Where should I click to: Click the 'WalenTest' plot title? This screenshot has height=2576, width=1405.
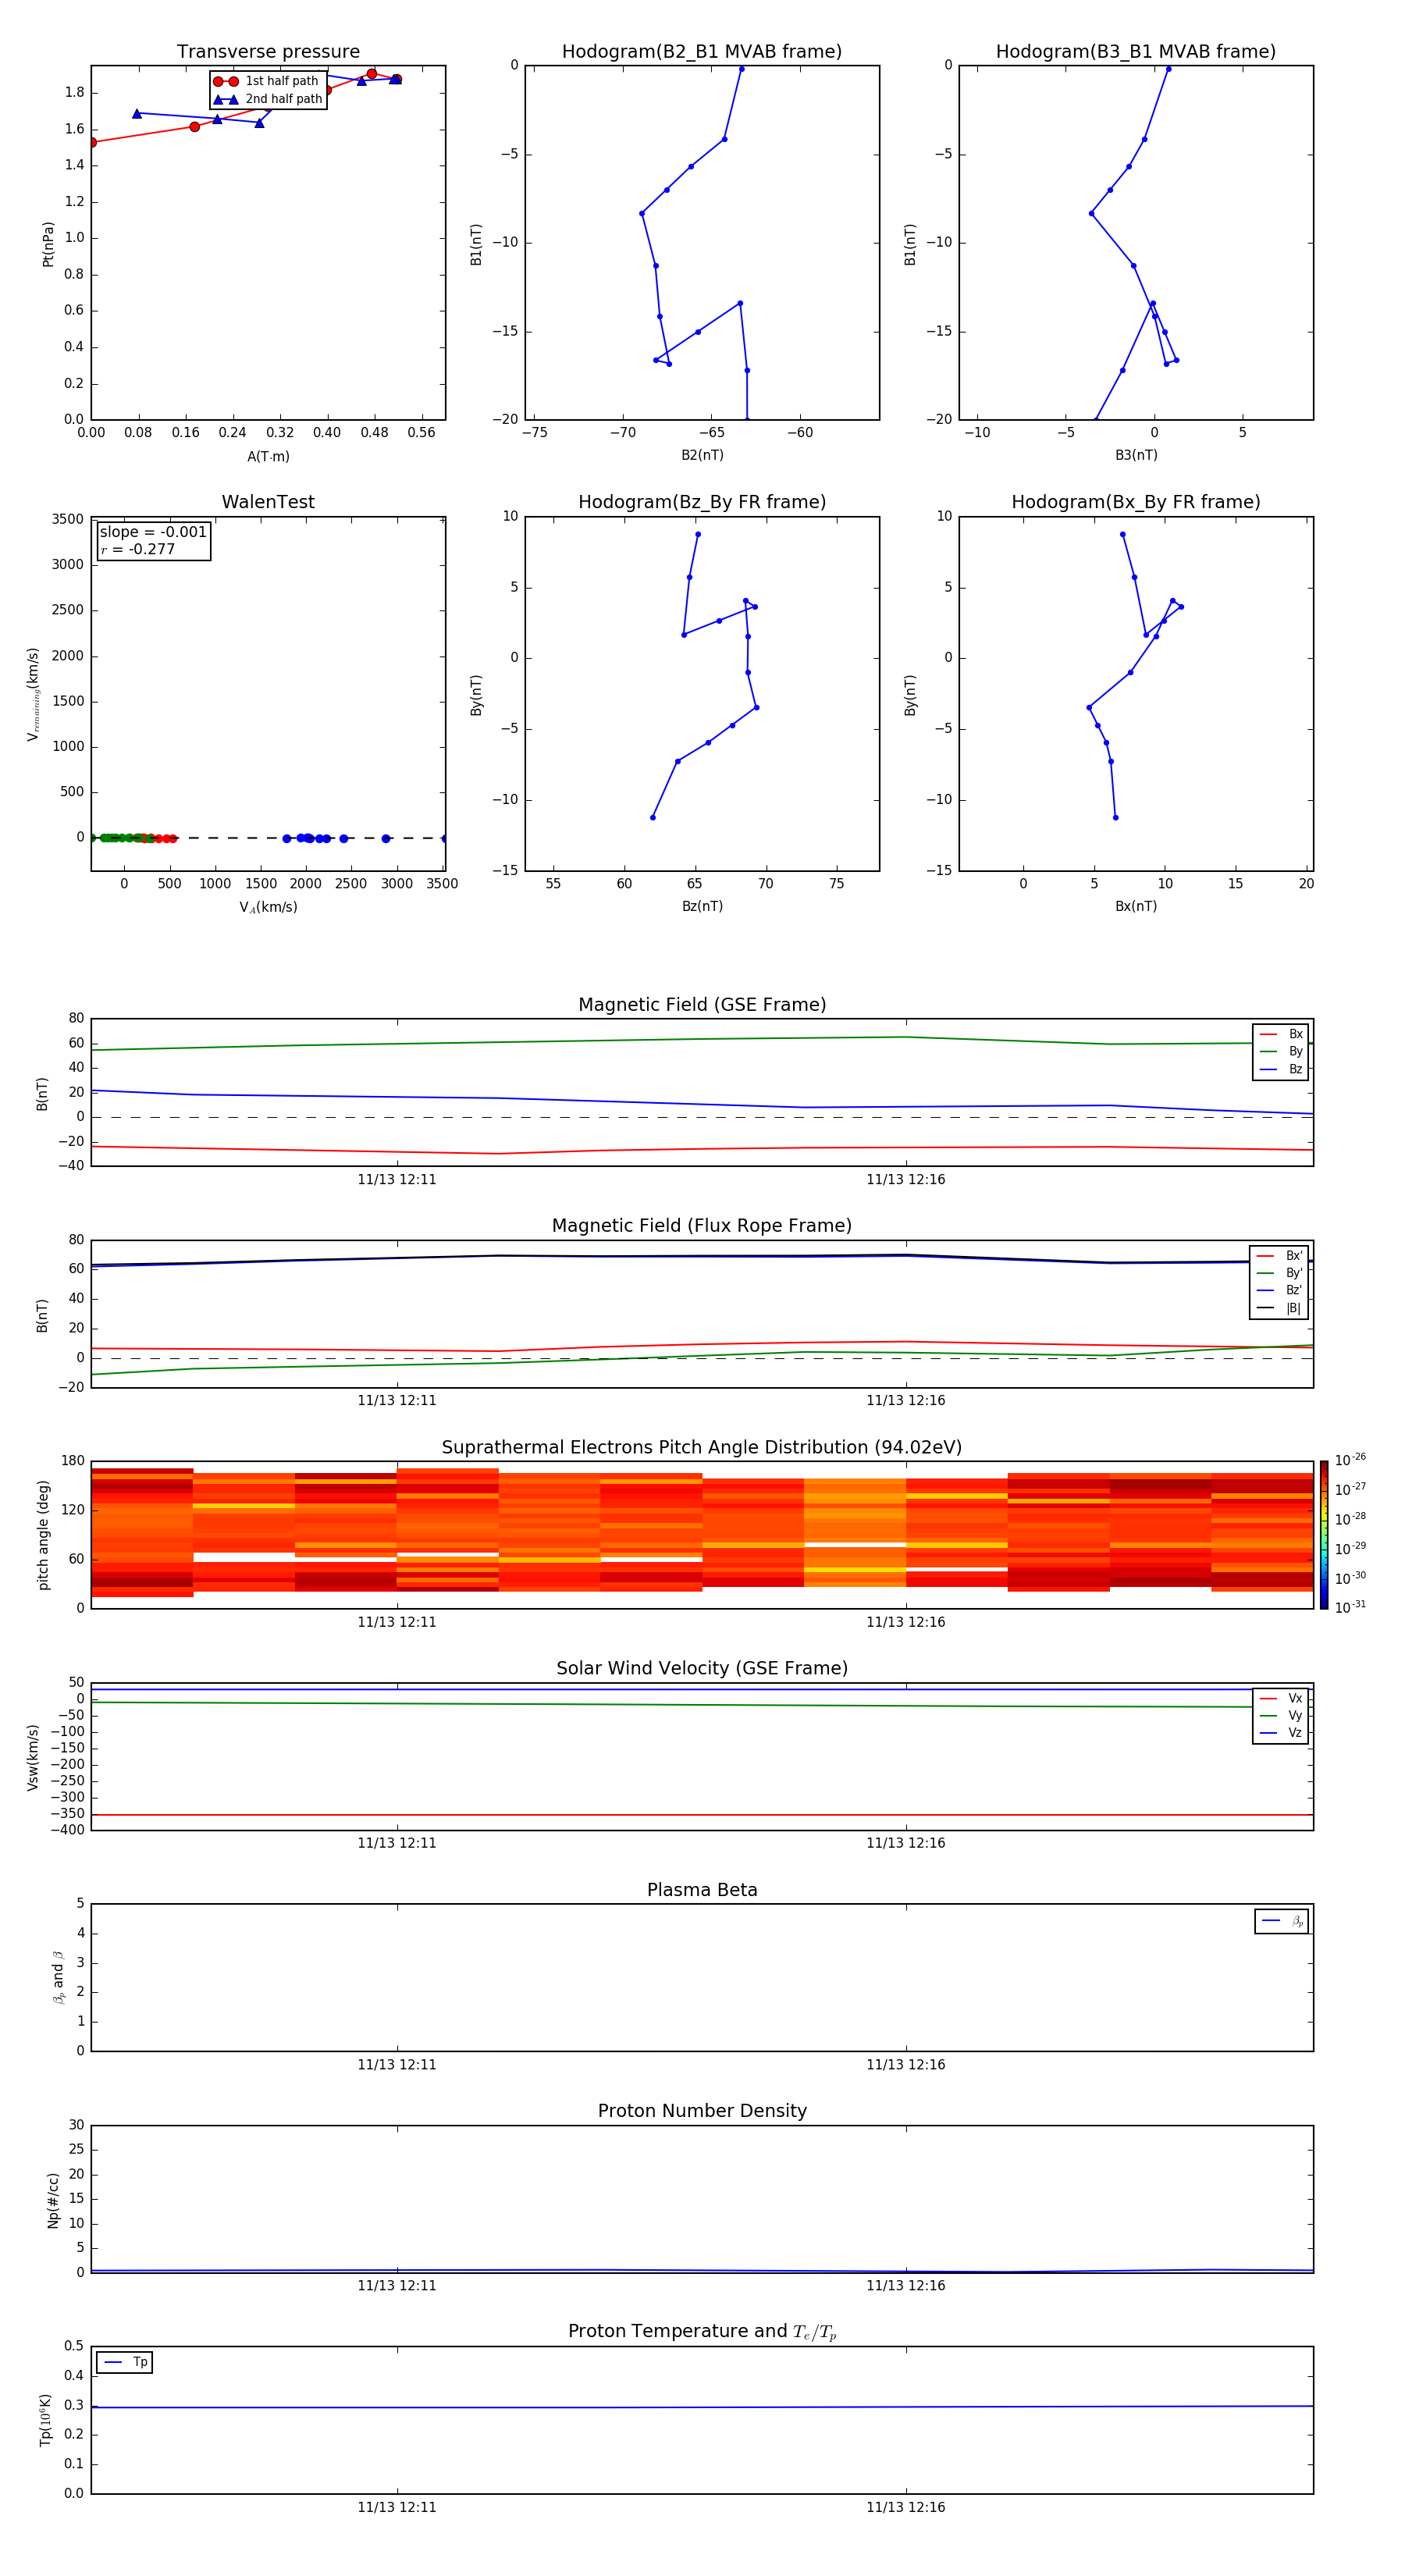pyautogui.click(x=268, y=502)
